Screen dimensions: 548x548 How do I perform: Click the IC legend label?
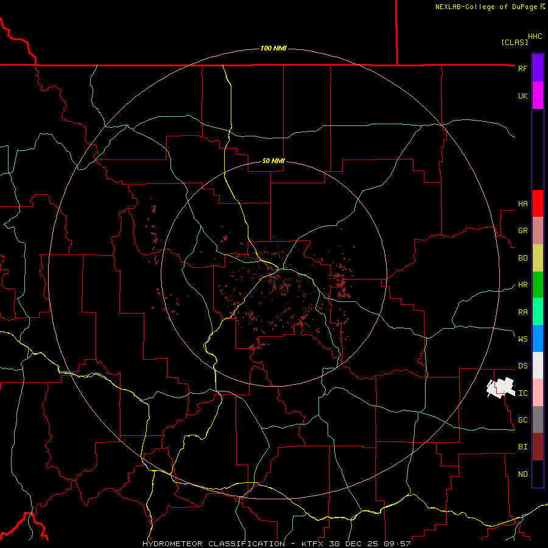522,393
